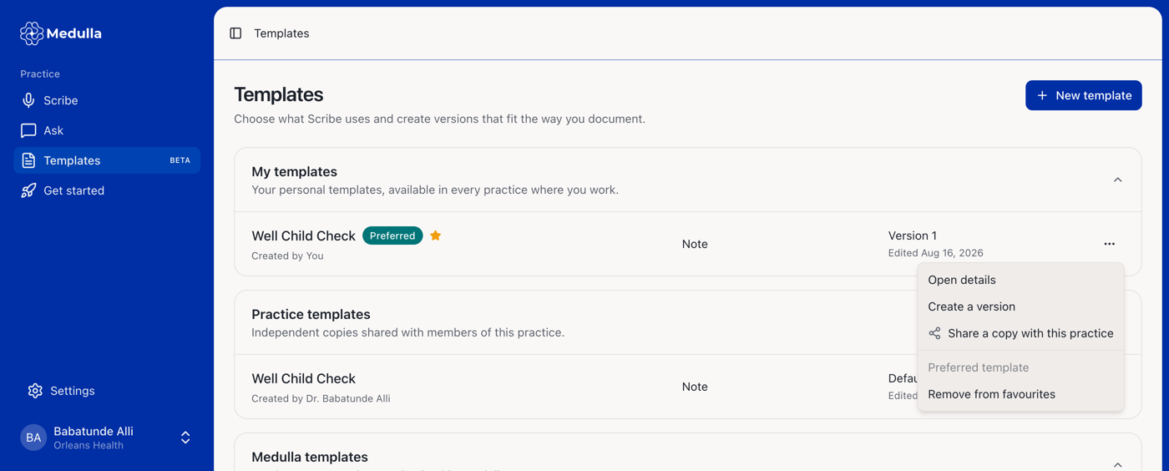This screenshot has width=1169, height=471.
Task: Collapse the My templates section
Action: tap(1117, 180)
